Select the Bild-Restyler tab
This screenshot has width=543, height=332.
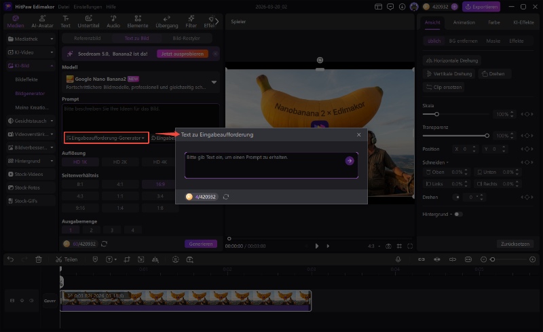[186, 38]
